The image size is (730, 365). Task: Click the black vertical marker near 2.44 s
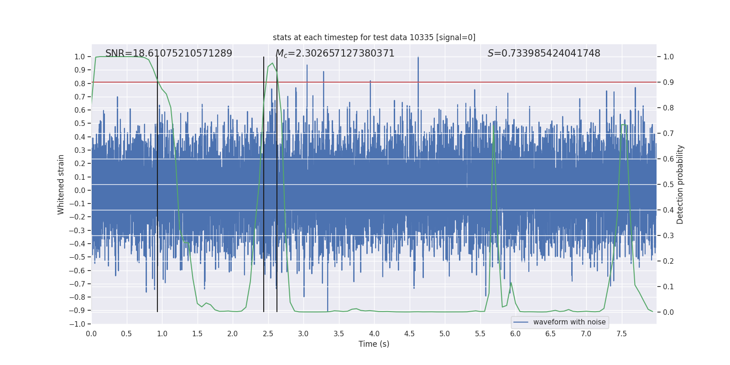(x=264, y=184)
